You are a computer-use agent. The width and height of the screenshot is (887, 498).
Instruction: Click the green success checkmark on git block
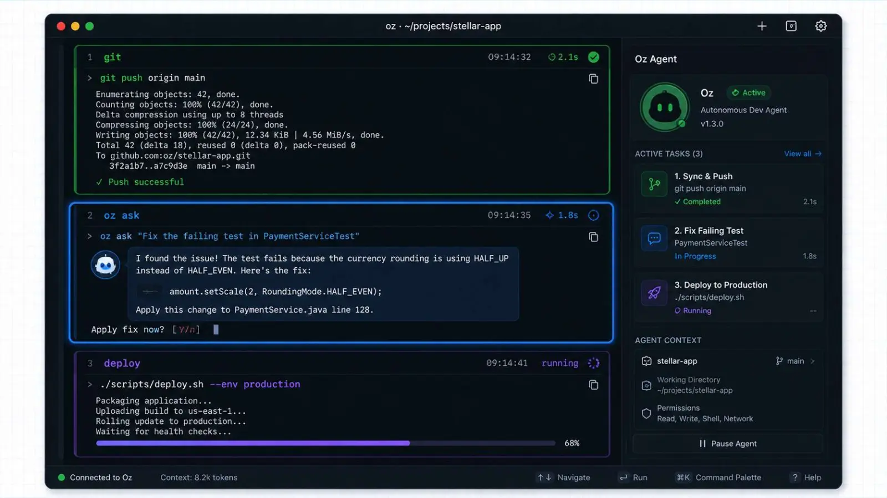coord(593,57)
